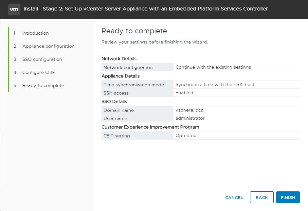Select the 'Network configuration' label cell
This screenshot has width=308, height=211.
(137, 67)
